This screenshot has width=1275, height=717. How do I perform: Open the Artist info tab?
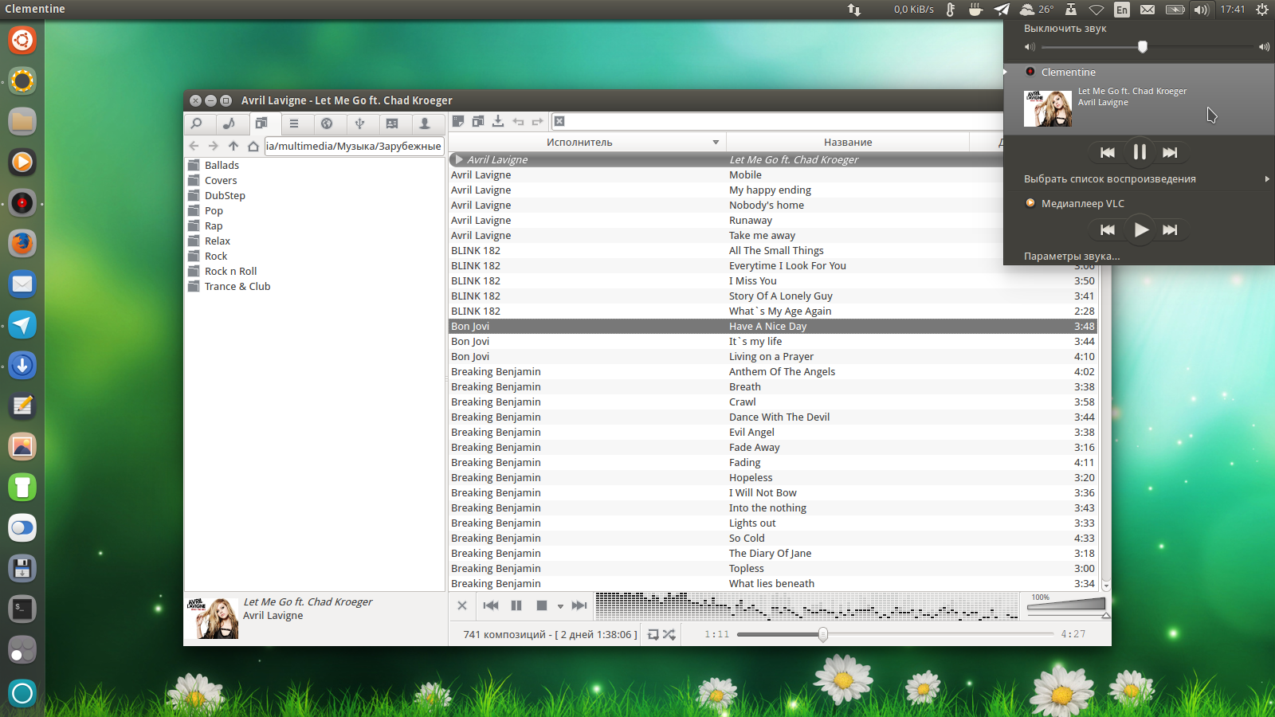click(425, 123)
